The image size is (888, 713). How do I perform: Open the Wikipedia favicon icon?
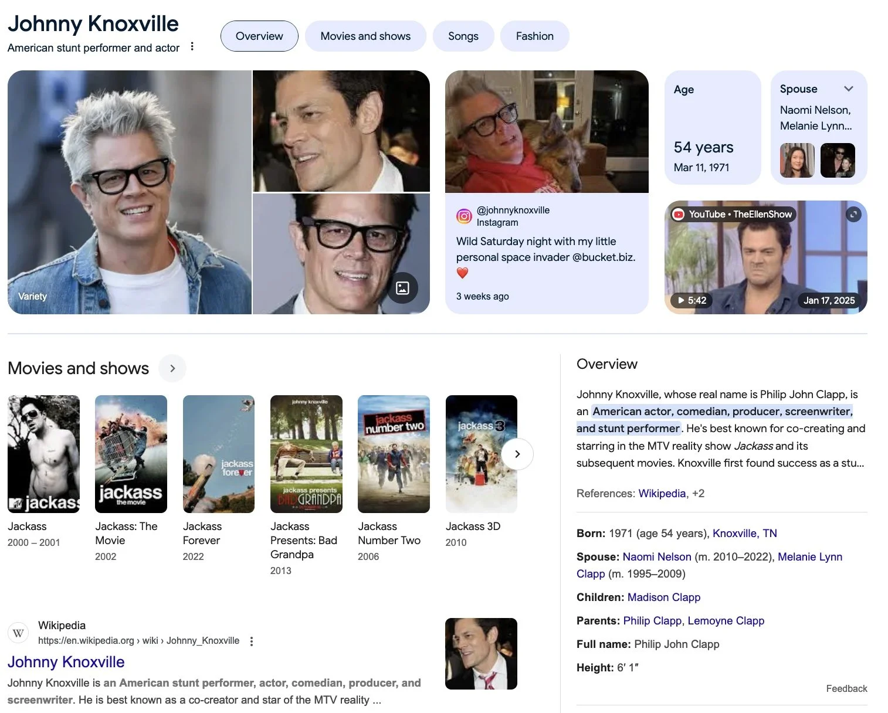point(18,633)
